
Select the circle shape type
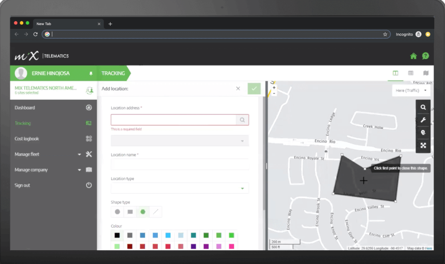click(x=117, y=212)
